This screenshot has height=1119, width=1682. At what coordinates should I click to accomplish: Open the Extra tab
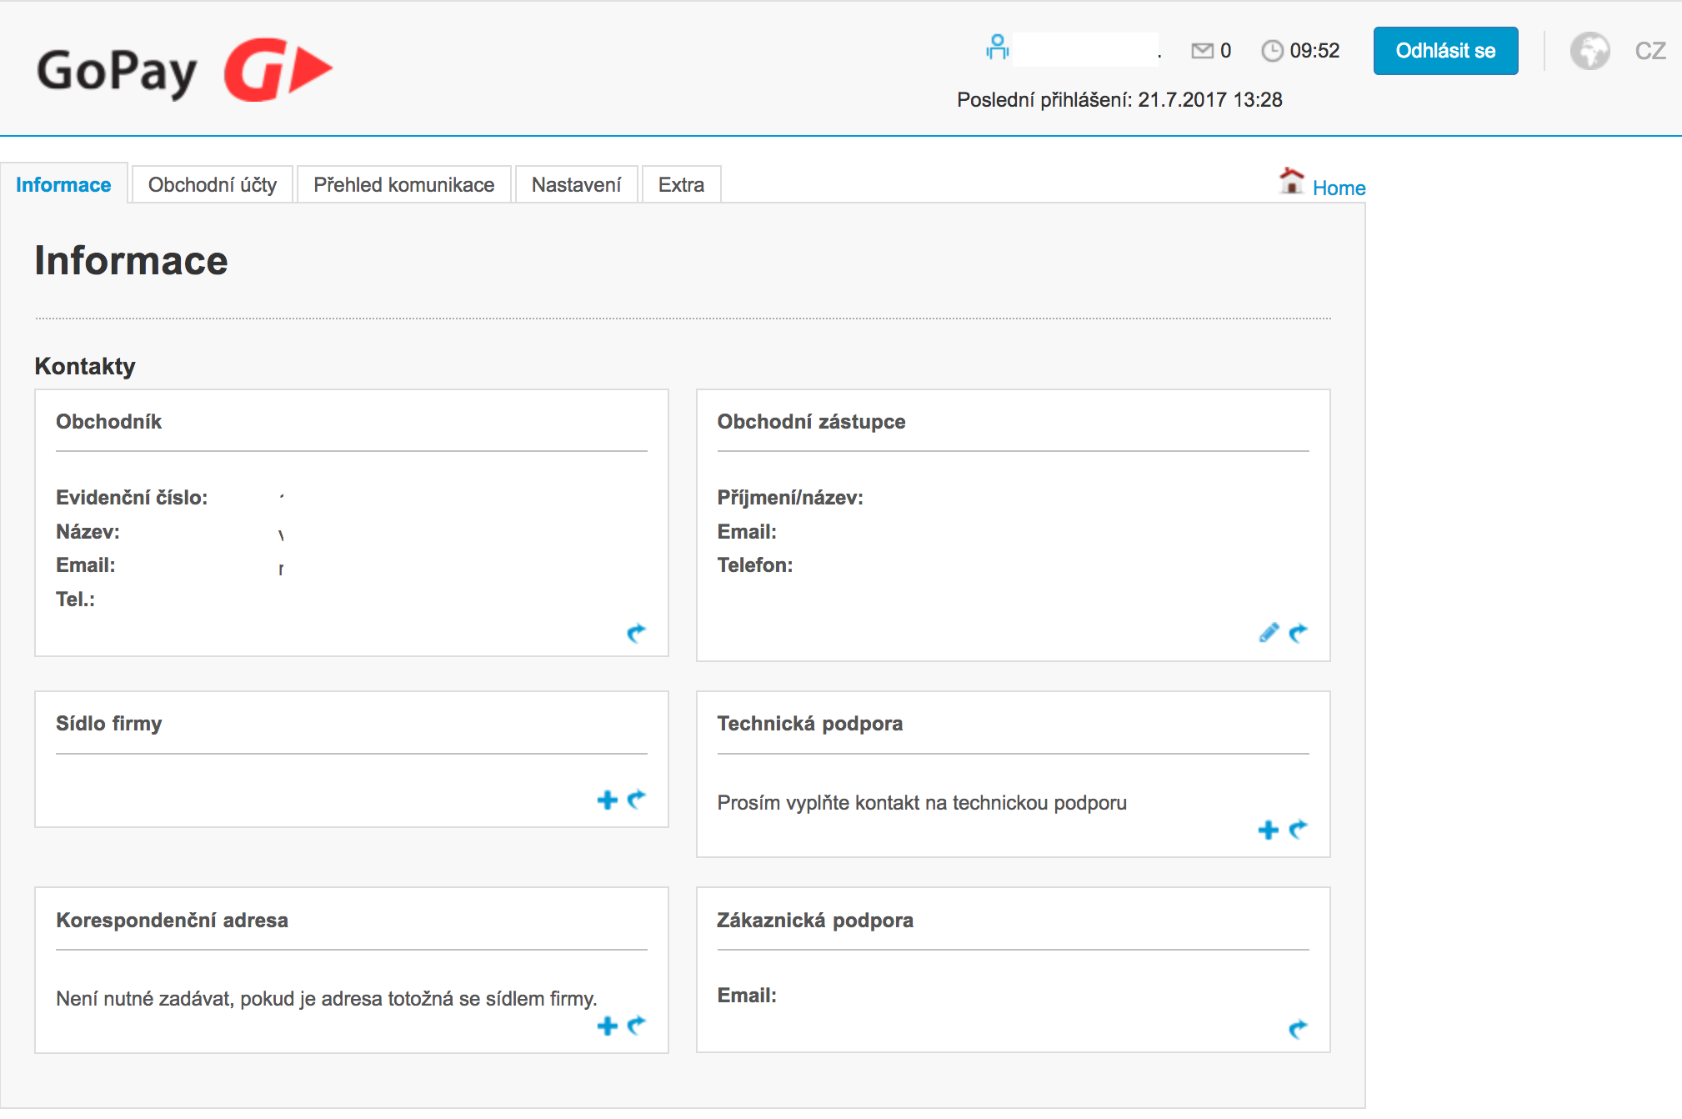pyautogui.click(x=681, y=184)
